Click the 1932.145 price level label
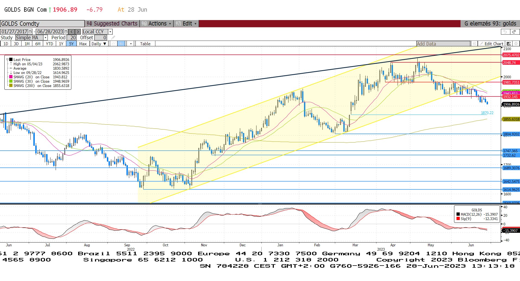Screen dimensions: 520x281 (x=511, y=97)
